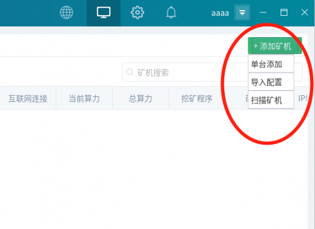The height and width of the screenshot is (229, 315).
Task: Expand the dropdown next to aaaa
Action: pyautogui.click(x=242, y=13)
